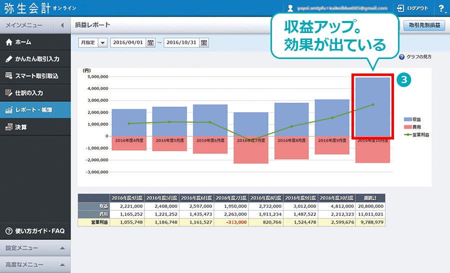
Task: Click the 取引先別損益 button
Action: pyautogui.click(x=424, y=25)
